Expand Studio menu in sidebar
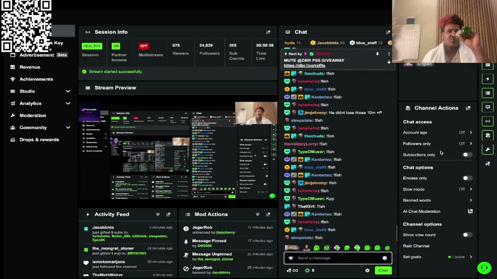The image size is (497, 279). coord(68,91)
